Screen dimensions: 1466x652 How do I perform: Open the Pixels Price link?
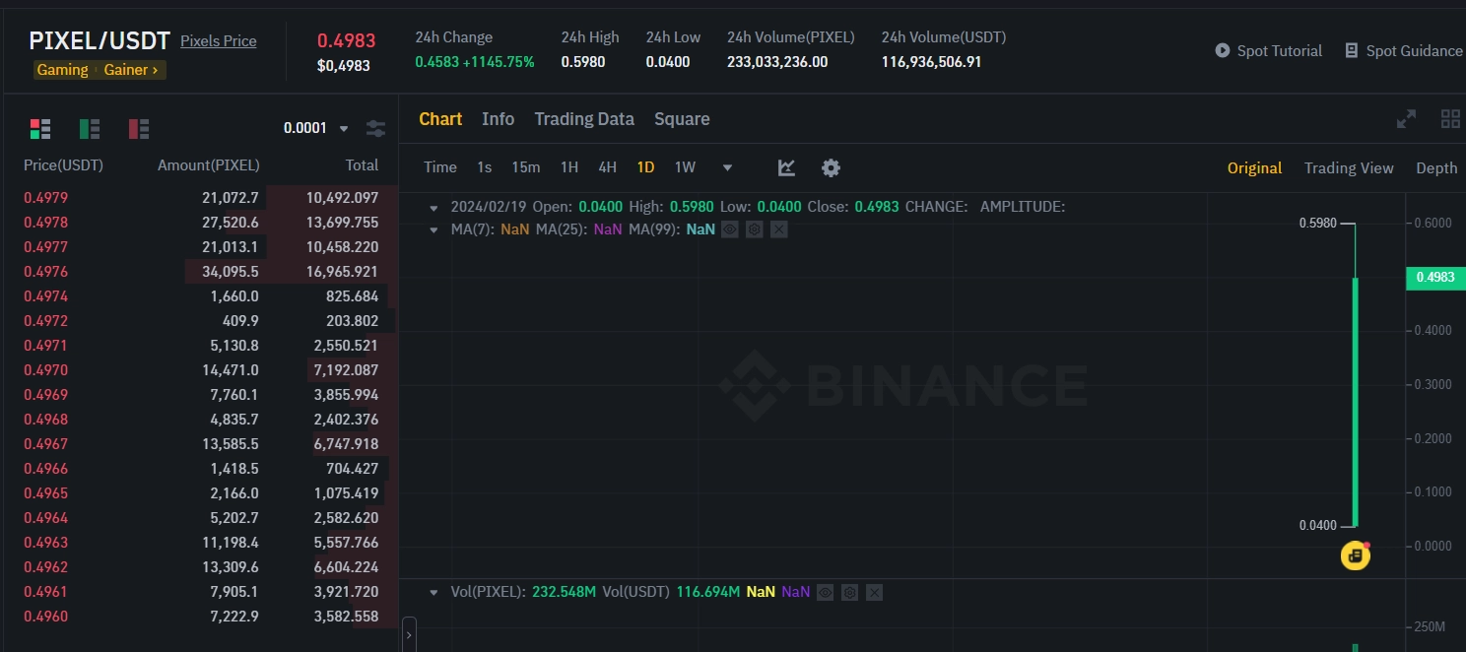coord(218,40)
